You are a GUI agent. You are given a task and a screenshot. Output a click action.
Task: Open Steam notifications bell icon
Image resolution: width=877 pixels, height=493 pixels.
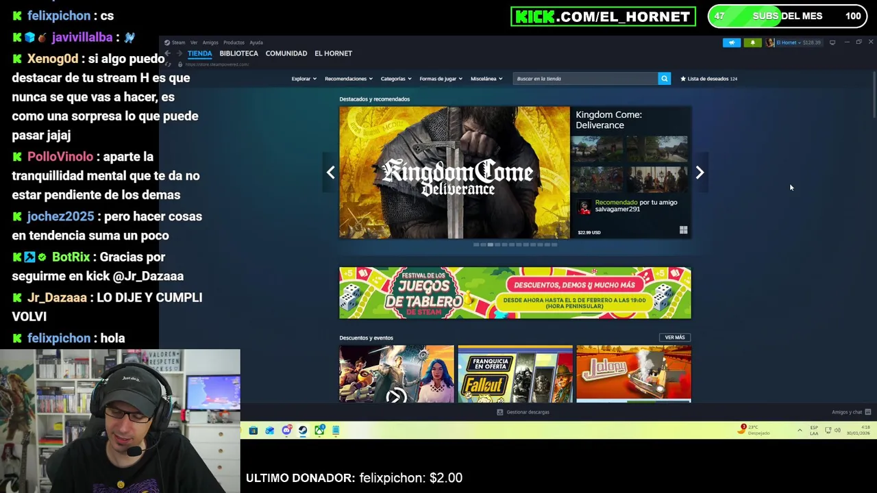[x=752, y=42]
